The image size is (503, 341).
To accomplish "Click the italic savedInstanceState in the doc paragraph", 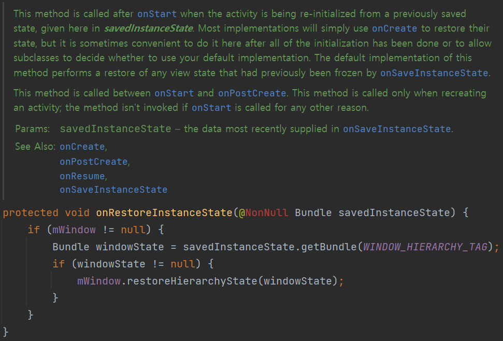I will click(x=148, y=29).
